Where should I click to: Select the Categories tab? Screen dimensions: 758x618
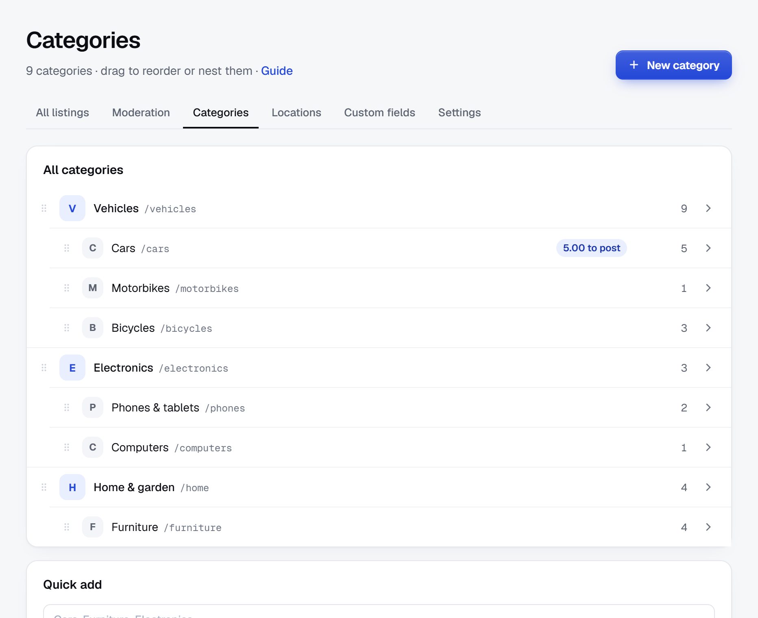pyautogui.click(x=221, y=113)
